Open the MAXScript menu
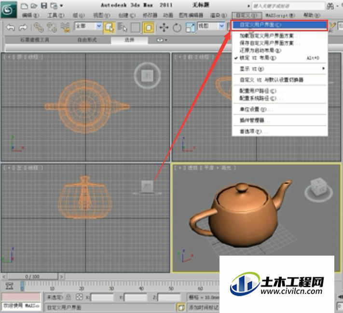Viewport: 343px width, 313px height. tap(280, 15)
